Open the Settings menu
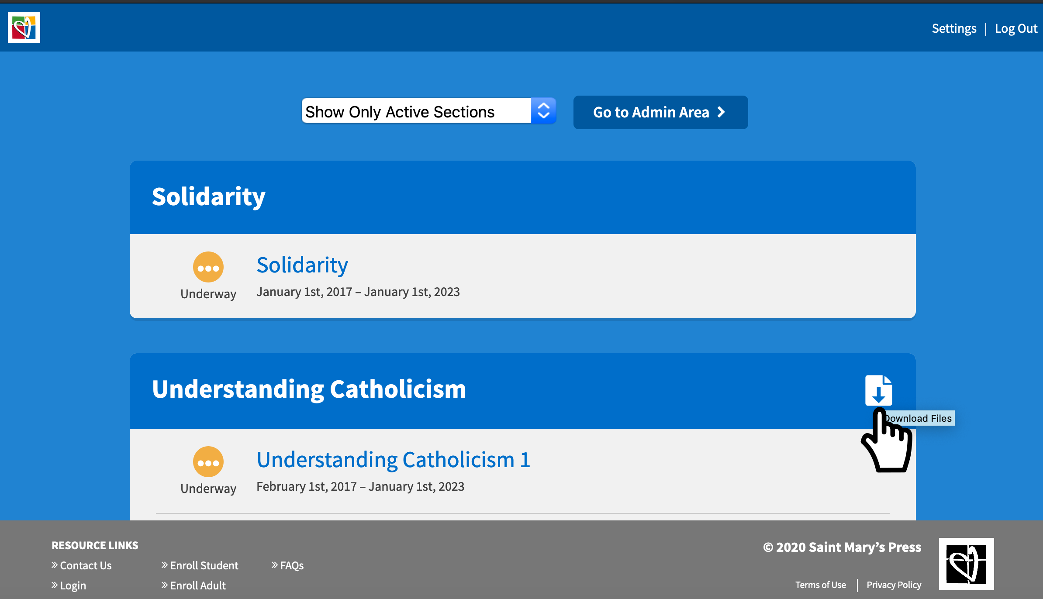The image size is (1043, 599). click(x=953, y=28)
